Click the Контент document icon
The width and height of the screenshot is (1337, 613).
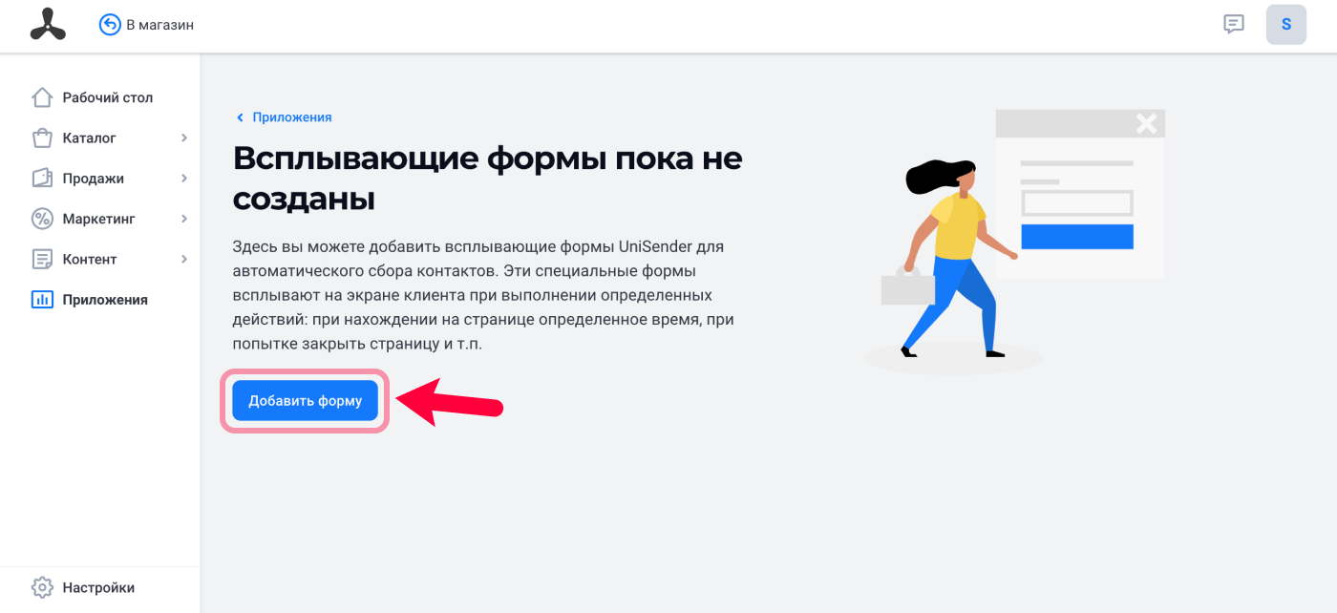click(42, 259)
